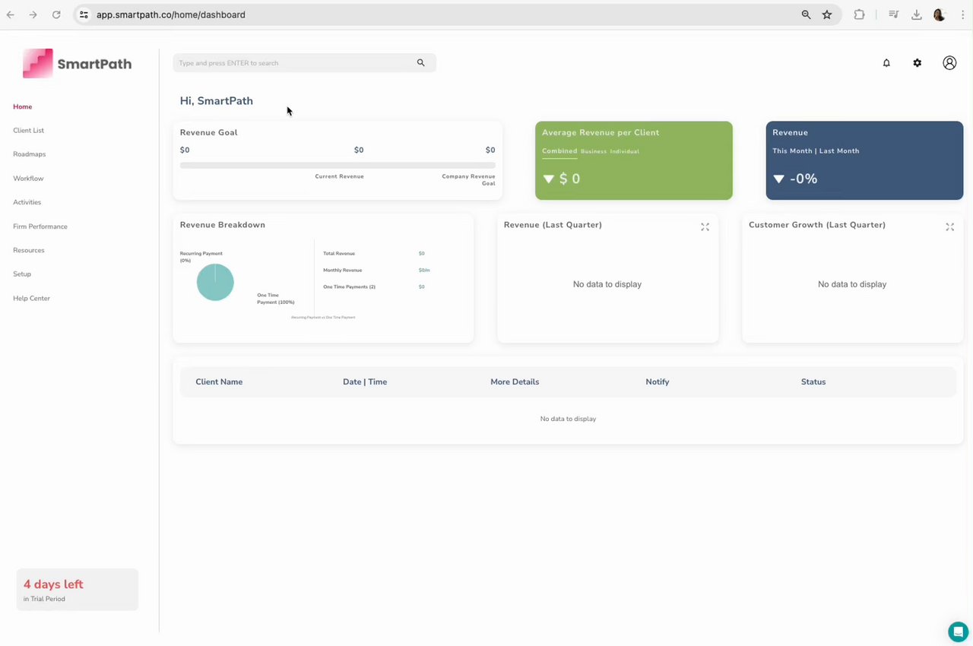Click the 4 days left trial box
The image size is (973, 646).
(x=78, y=590)
